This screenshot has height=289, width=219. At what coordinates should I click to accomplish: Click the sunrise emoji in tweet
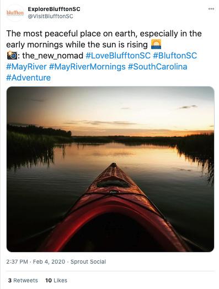pos(156,45)
